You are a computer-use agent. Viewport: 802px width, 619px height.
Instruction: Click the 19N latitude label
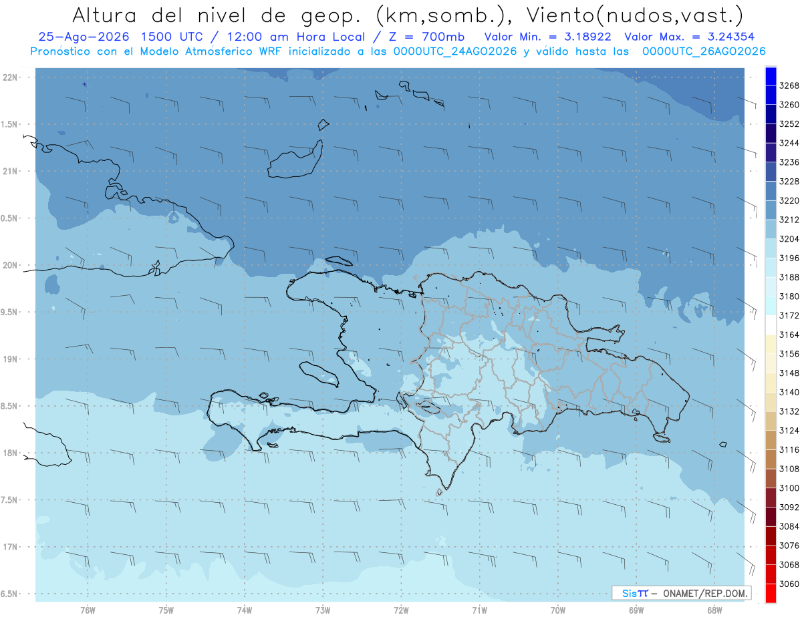point(10,359)
